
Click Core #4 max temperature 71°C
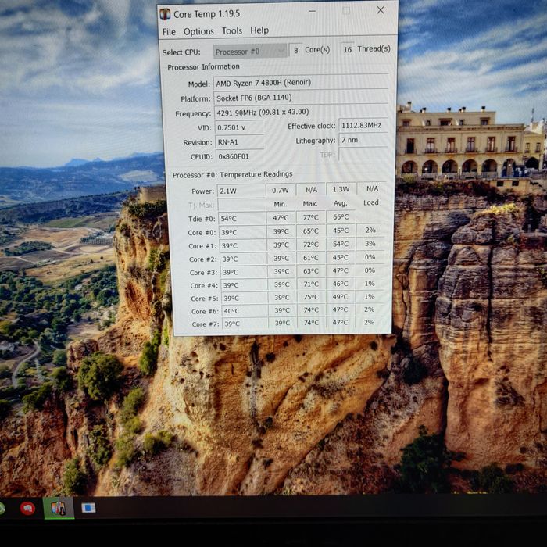pyautogui.click(x=311, y=284)
